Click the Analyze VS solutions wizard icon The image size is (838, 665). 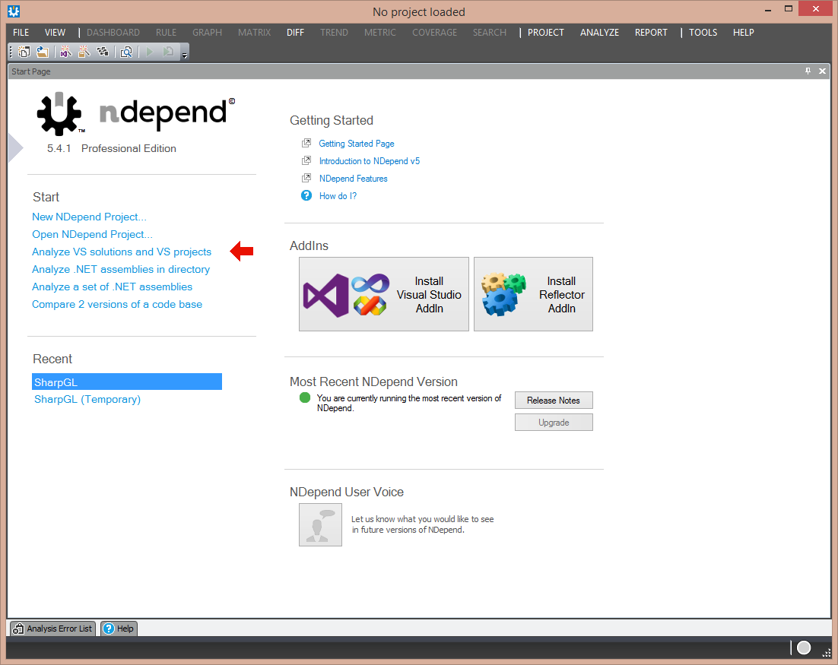coord(65,52)
